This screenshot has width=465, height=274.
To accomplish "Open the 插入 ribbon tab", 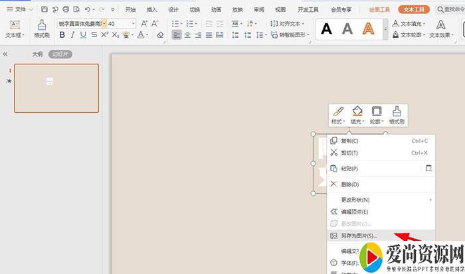I will (152, 10).
